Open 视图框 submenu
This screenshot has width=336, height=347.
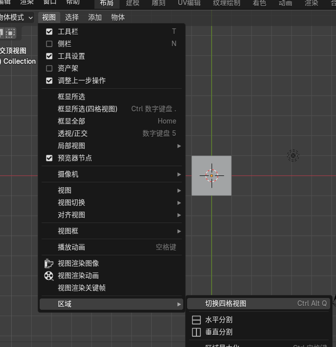point(112,231)
